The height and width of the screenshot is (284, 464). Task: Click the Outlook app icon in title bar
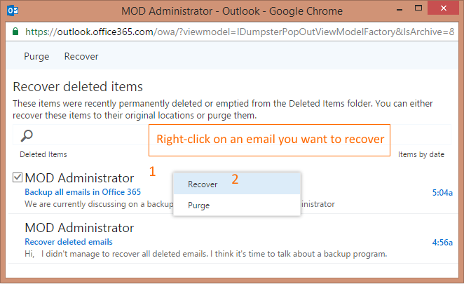click(x=13, y=11)
